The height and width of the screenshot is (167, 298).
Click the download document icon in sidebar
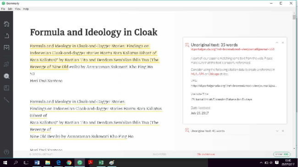coord(6,48)
